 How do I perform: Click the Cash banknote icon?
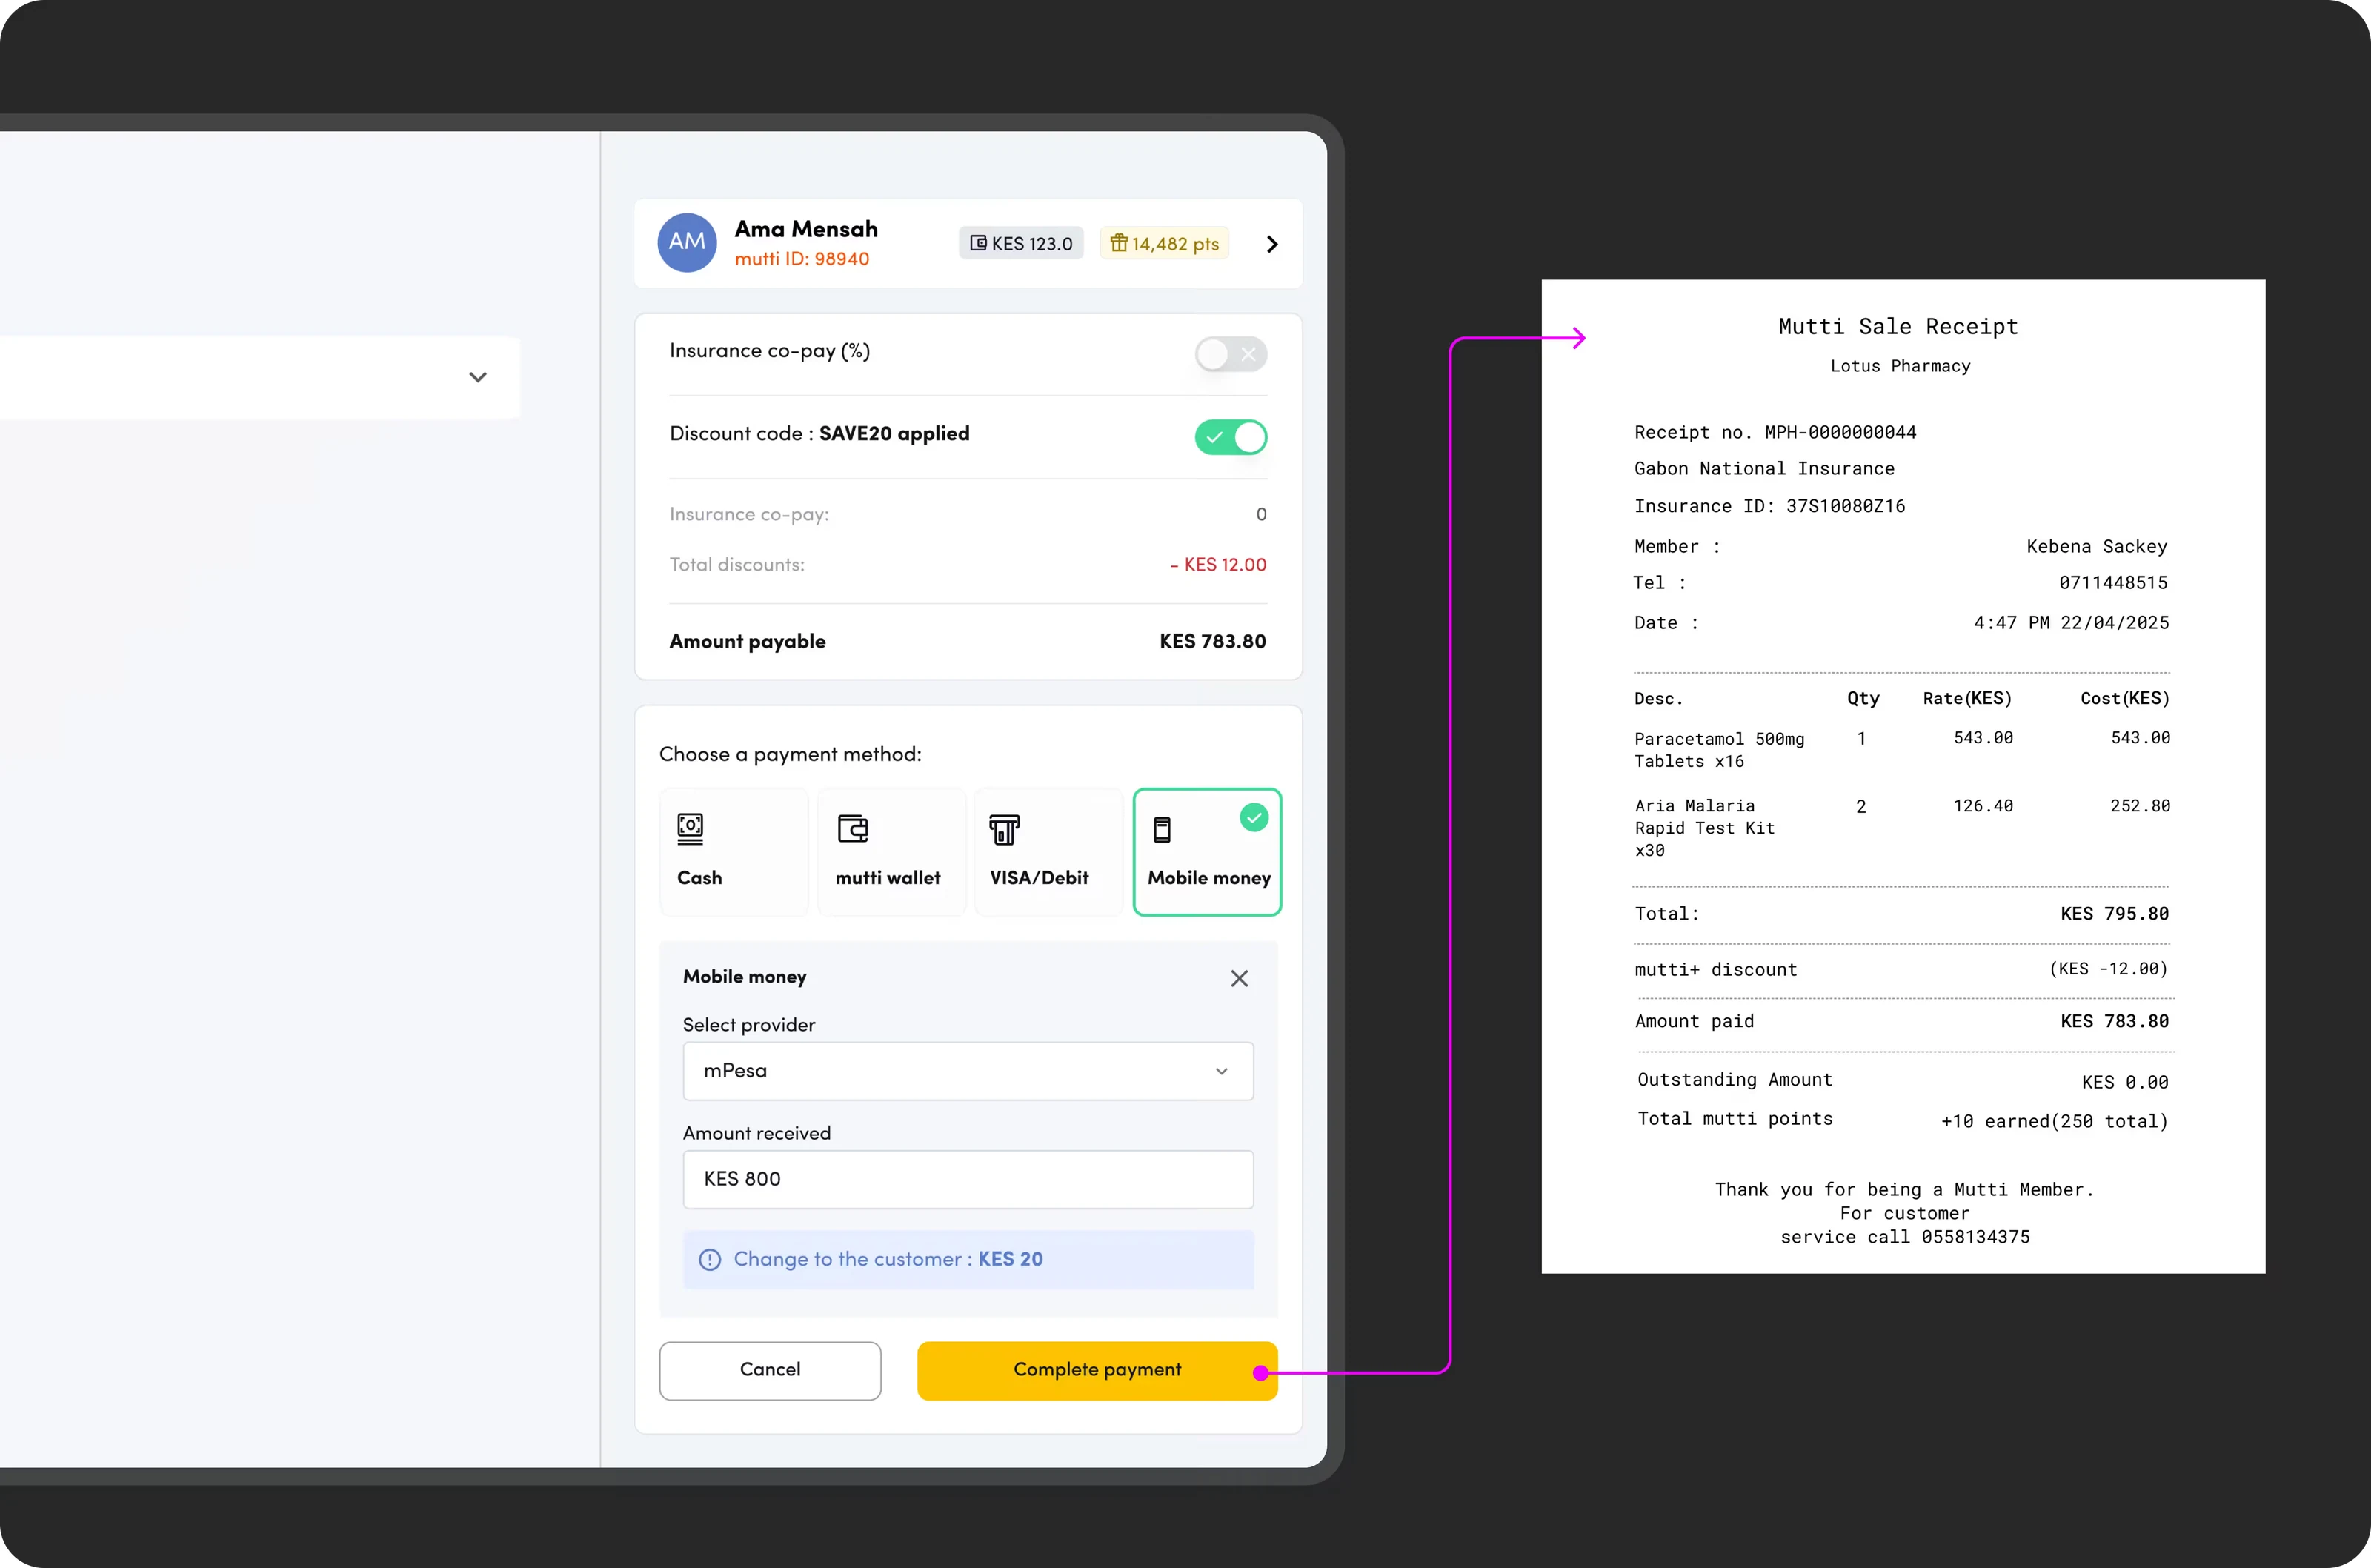click(x=690, y=828)
